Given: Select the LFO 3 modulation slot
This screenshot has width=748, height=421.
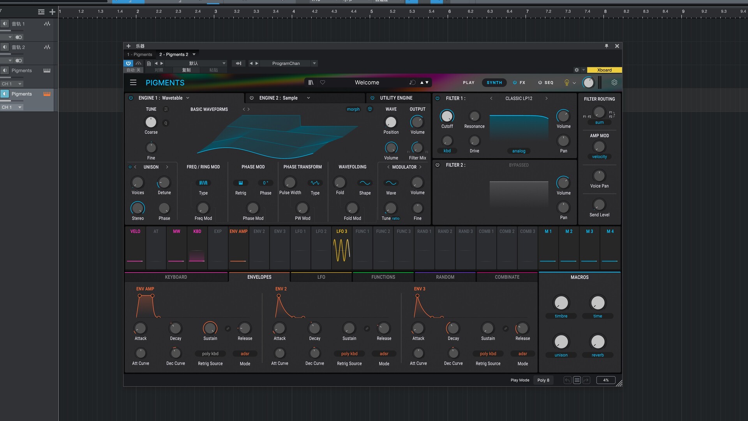Looking at the screenshot, I should [x=342, y=248].
